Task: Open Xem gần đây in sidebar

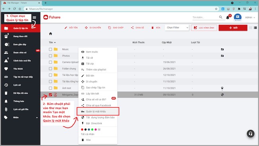Action: point(21,44)
